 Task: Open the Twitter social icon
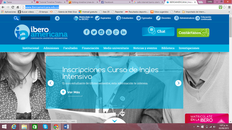[94, 32]
